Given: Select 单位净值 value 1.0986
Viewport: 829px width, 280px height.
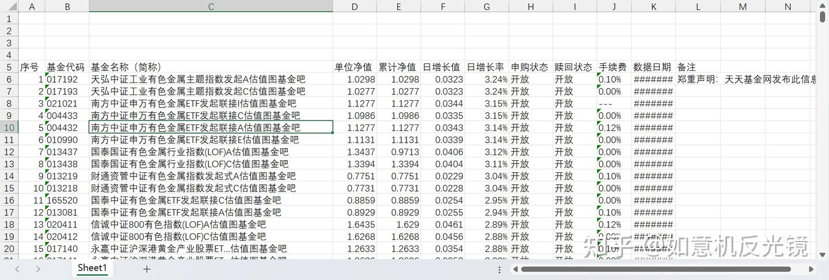Looking at the screenshot, I should (x=355, y=115).
